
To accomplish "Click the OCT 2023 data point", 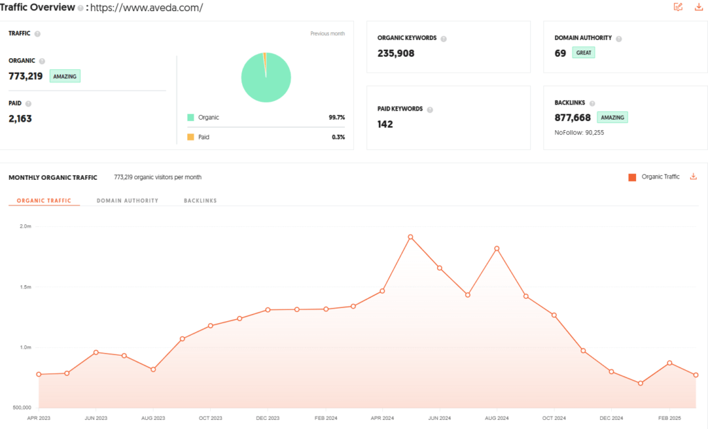I will click(x=210, y=325).
